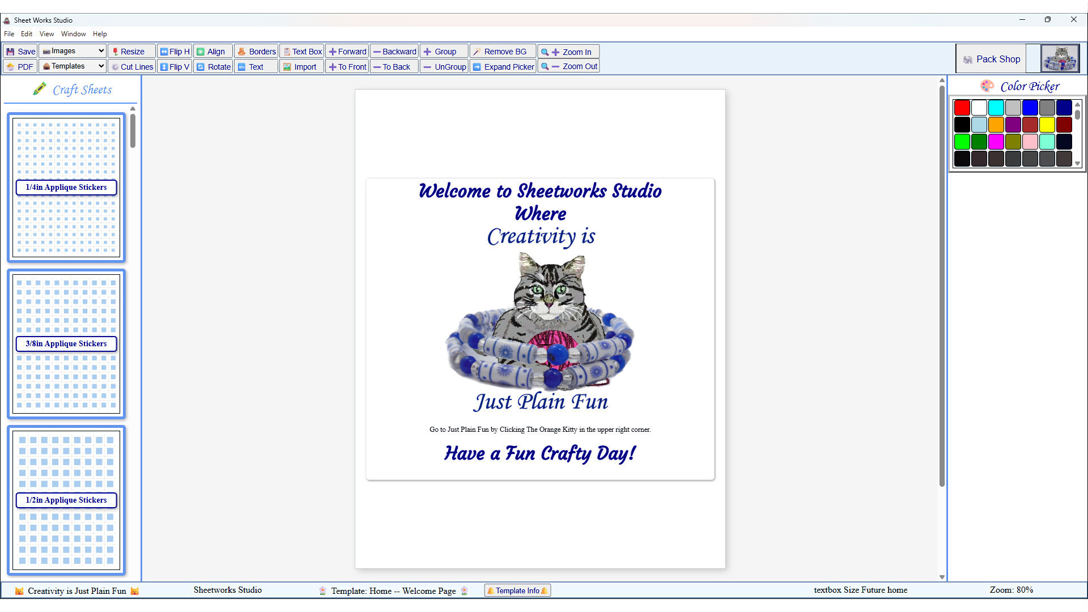The height and width of the screenshot is (612, 1088).
Task: Click Template Info button in status bar
Action: (517, 590)
